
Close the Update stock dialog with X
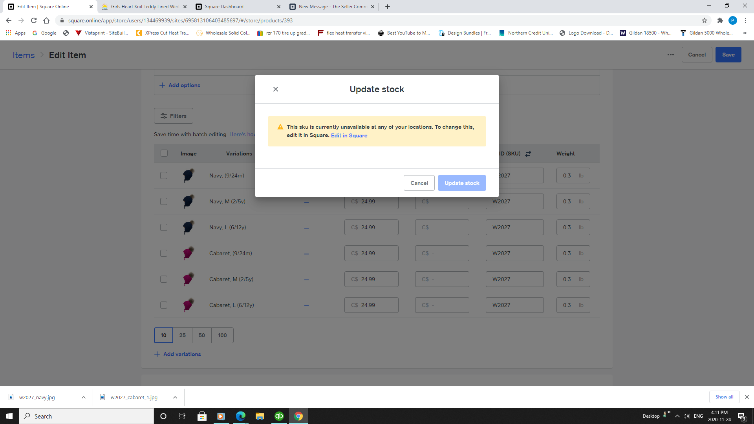pos(276,89)
